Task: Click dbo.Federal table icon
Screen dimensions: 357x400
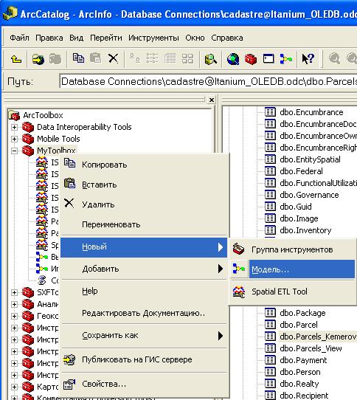Action: (x=270, y=171)
